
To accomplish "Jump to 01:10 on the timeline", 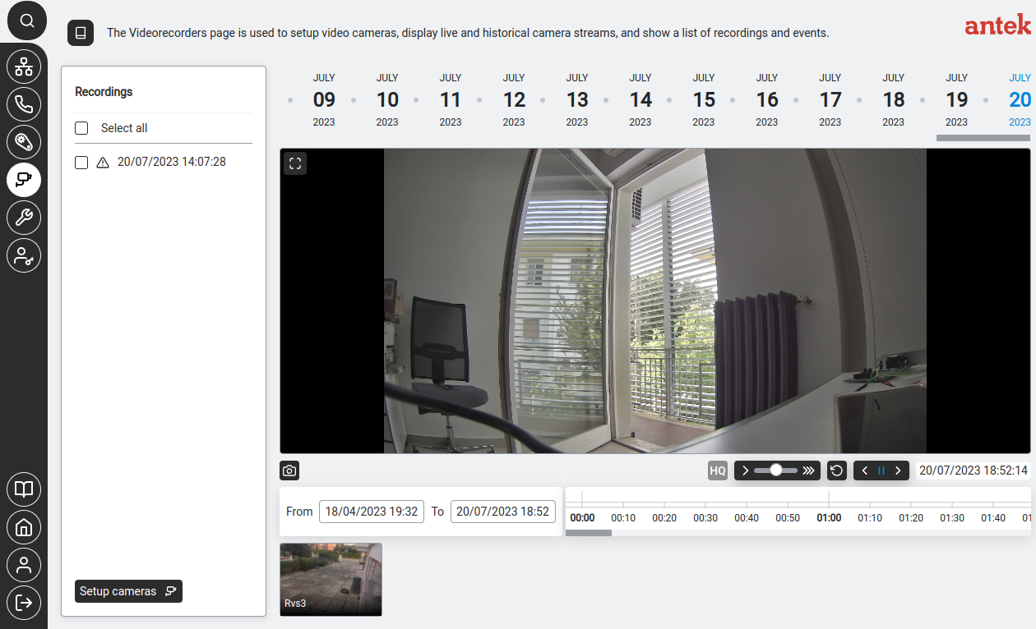I will click(870, 517).
